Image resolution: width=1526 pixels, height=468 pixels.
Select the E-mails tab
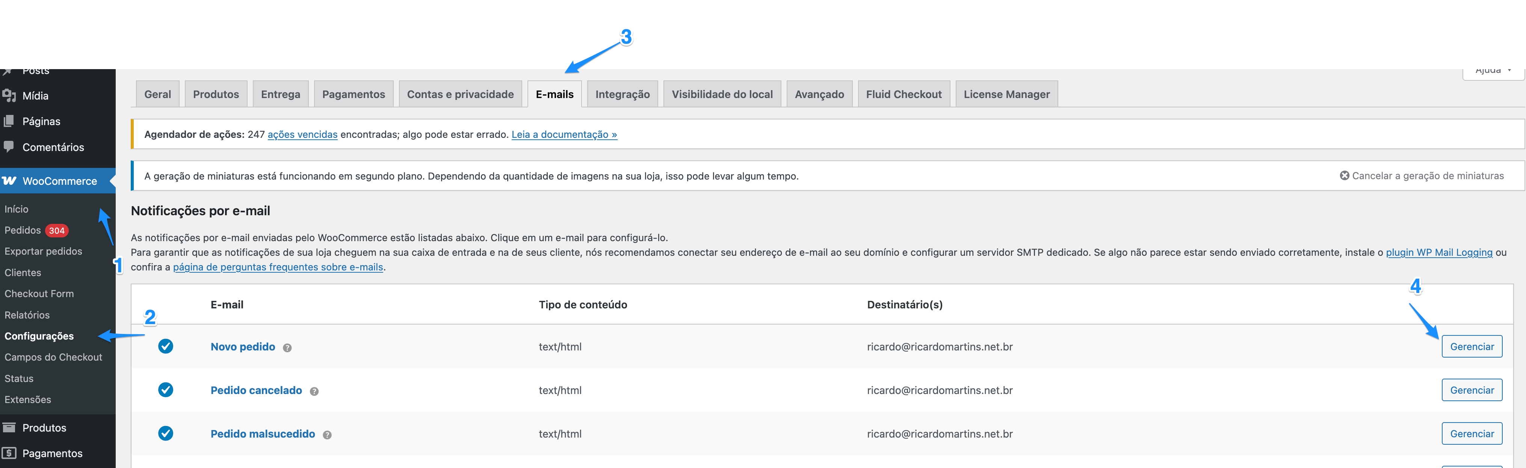554,94
